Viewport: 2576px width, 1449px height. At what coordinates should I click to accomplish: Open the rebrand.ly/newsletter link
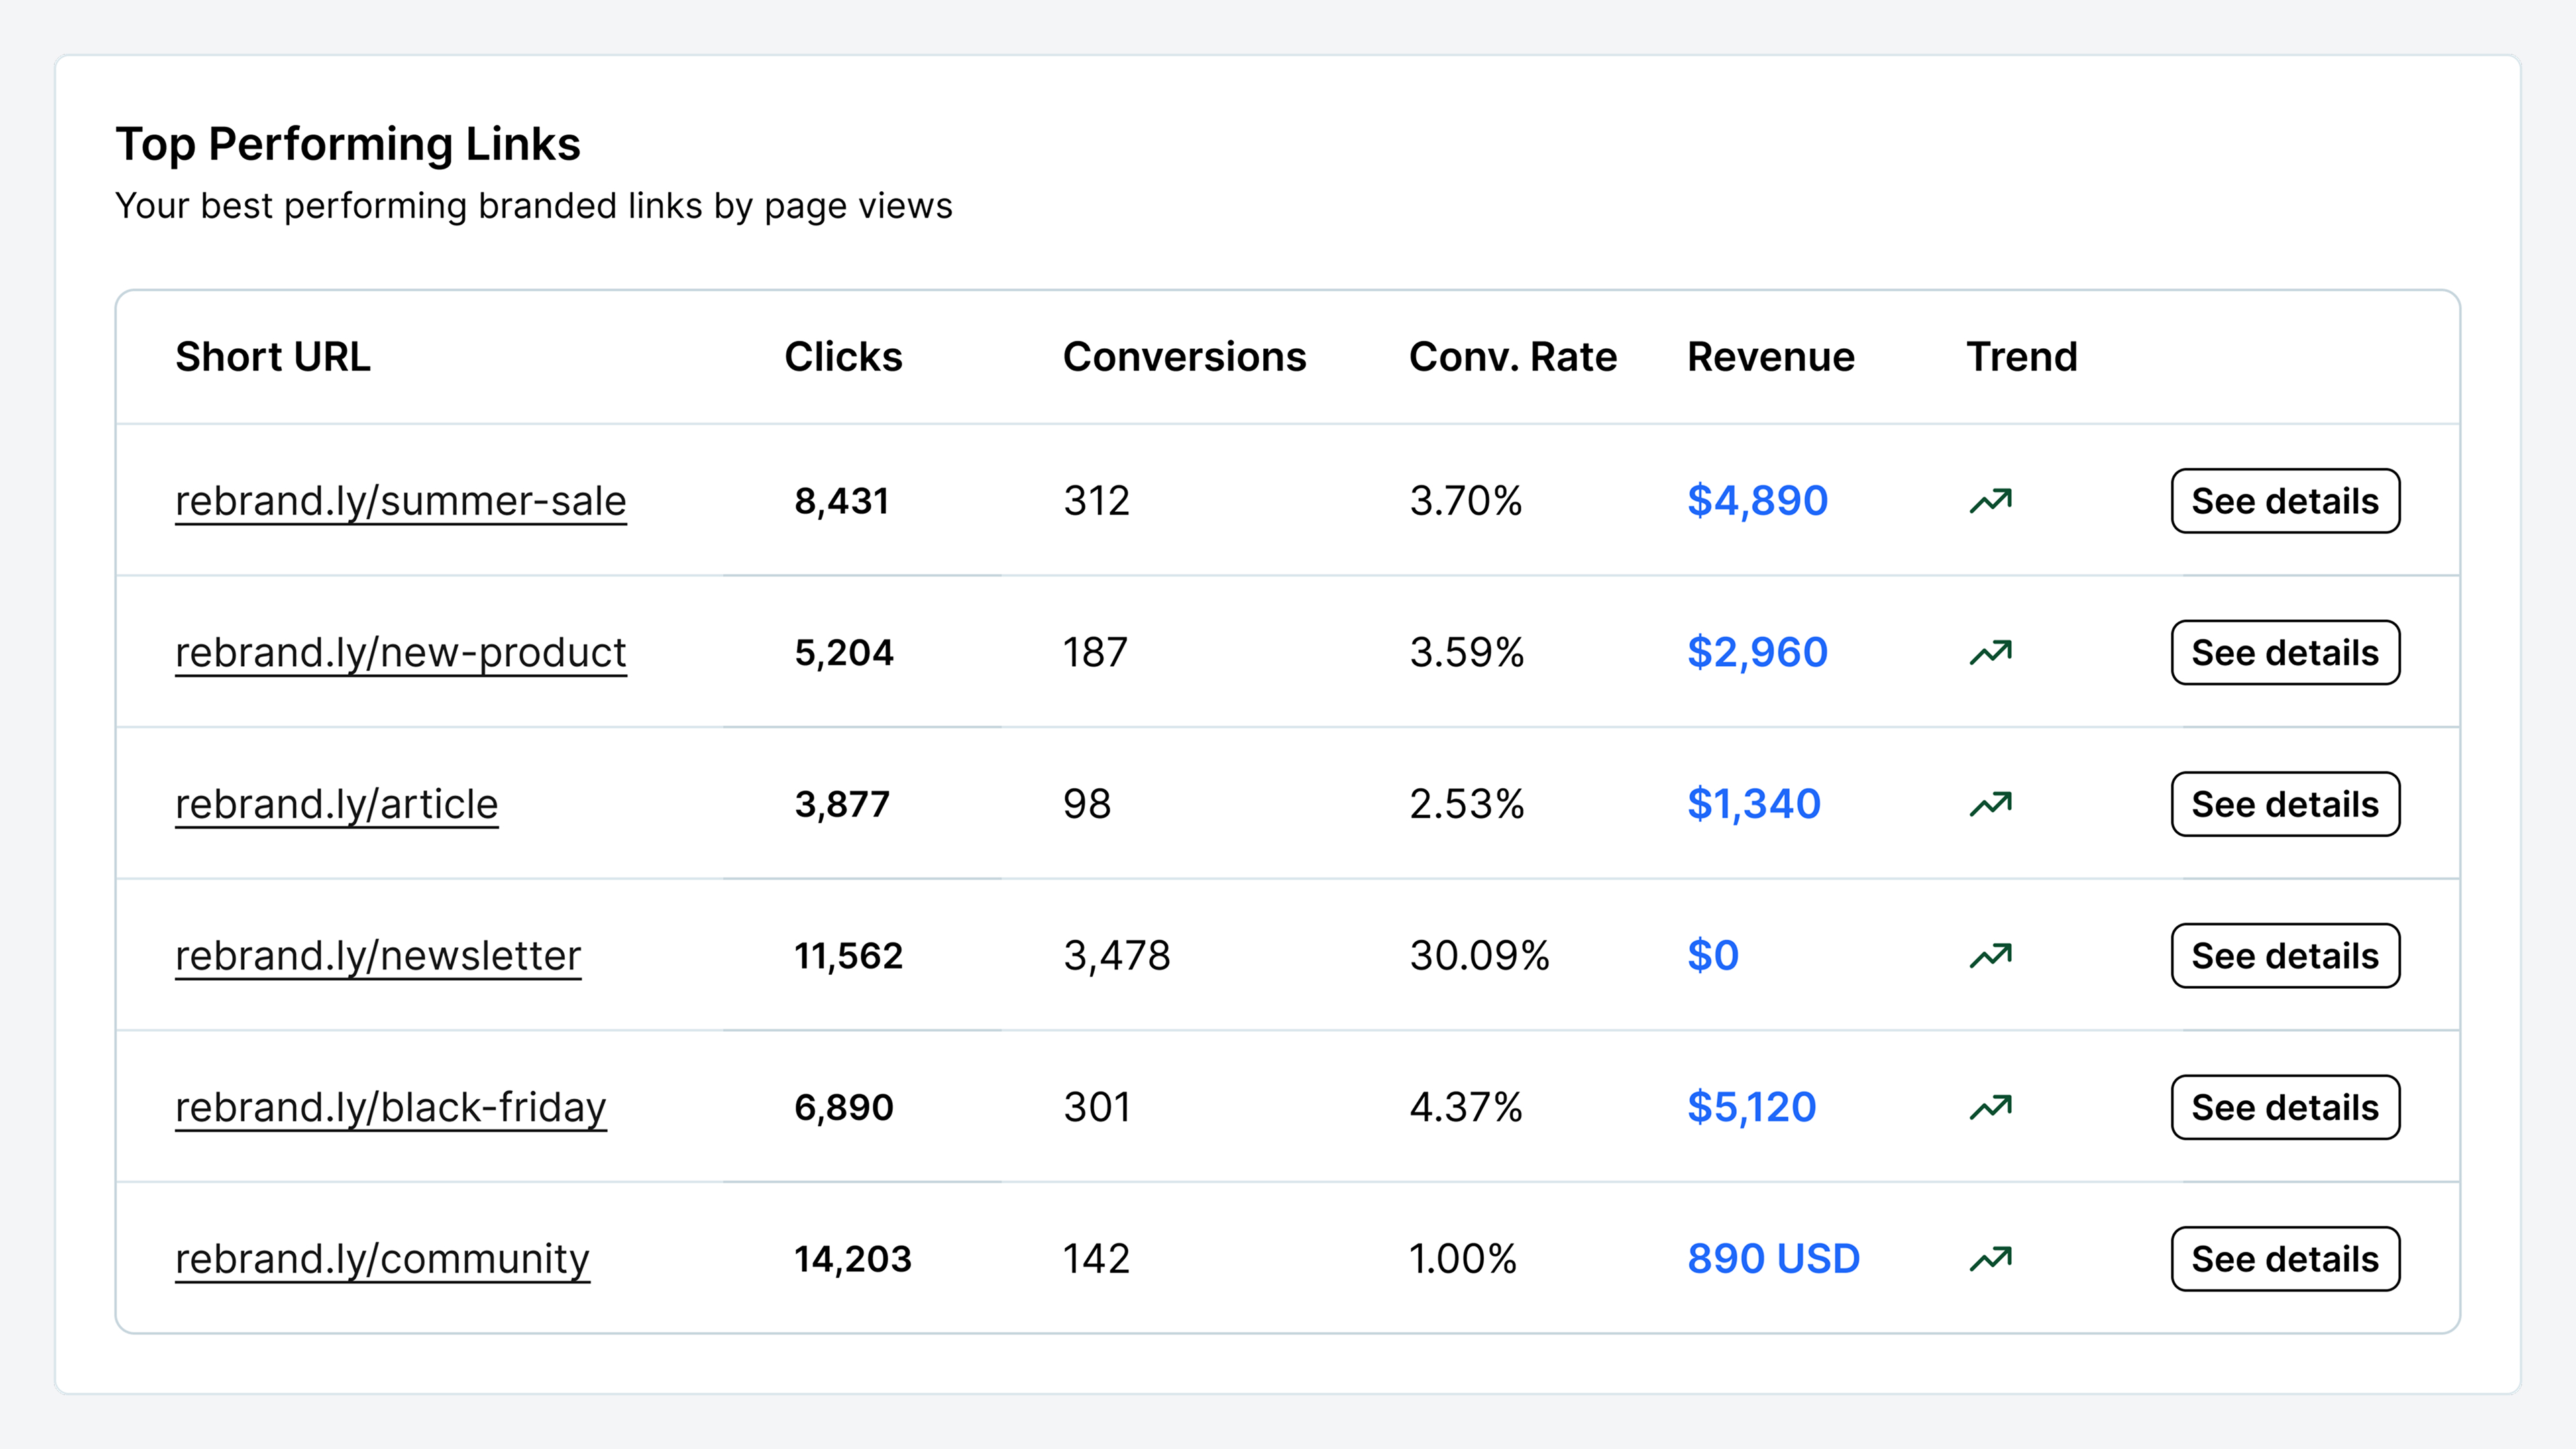[x=378, y=956]
